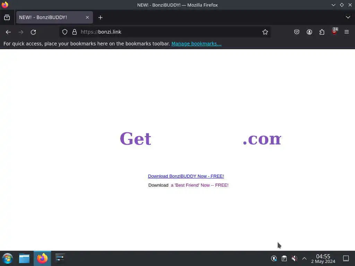Close the BonziBUDDY tab
Screen dimensions: 355x266
point(87,17)
